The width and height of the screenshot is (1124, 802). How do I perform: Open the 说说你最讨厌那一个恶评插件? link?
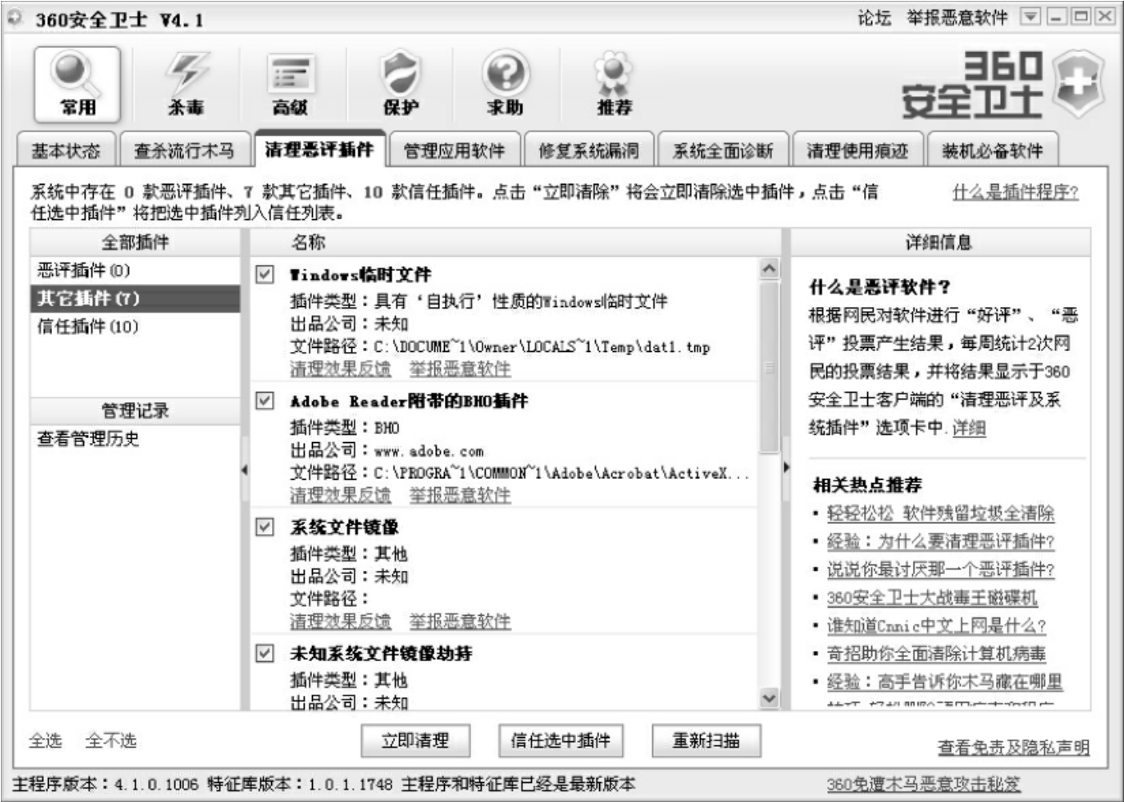pos(941,569)
